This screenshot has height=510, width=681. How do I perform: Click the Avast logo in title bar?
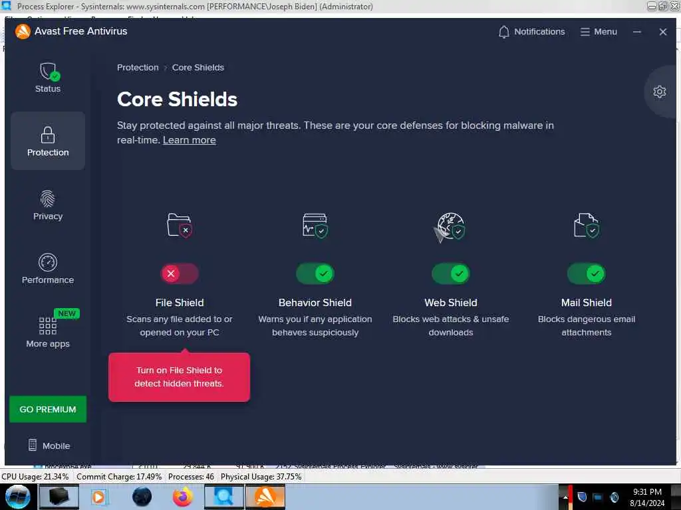tap(23, 31)
